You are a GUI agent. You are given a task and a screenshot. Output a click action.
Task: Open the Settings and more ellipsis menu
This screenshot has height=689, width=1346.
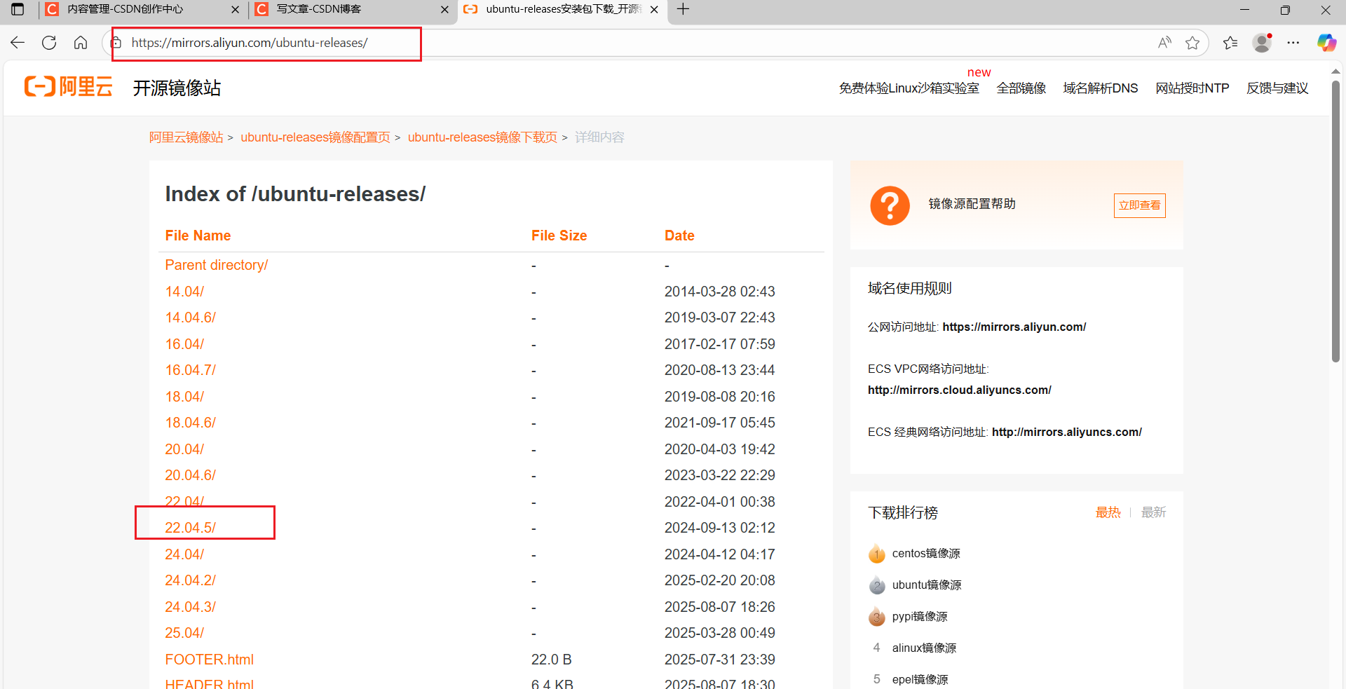point(1293,43)
